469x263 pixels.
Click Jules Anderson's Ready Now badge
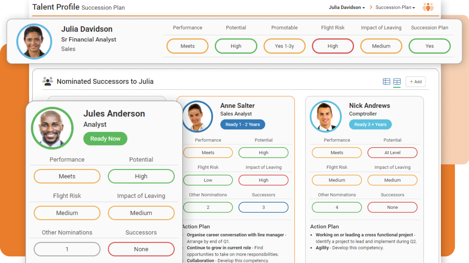pos(105,139)
